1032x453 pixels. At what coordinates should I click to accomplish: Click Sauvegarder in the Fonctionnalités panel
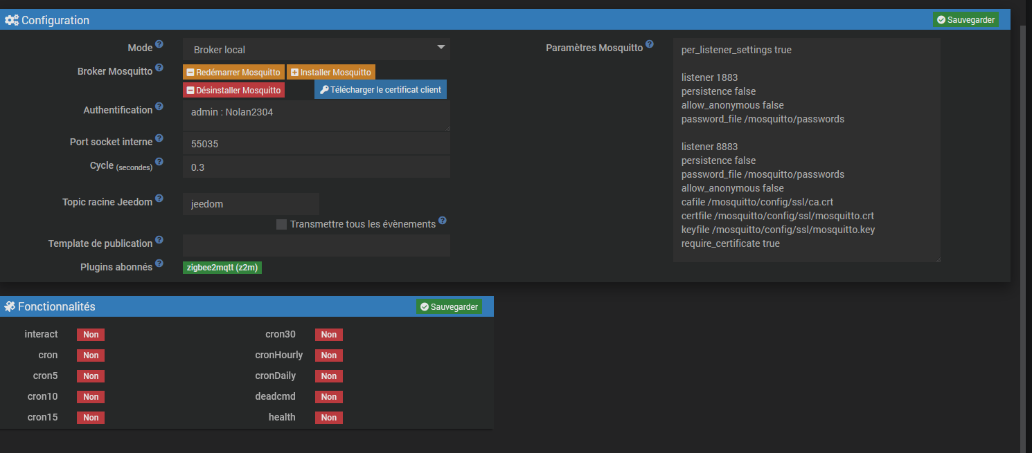[x=449, y=306]
